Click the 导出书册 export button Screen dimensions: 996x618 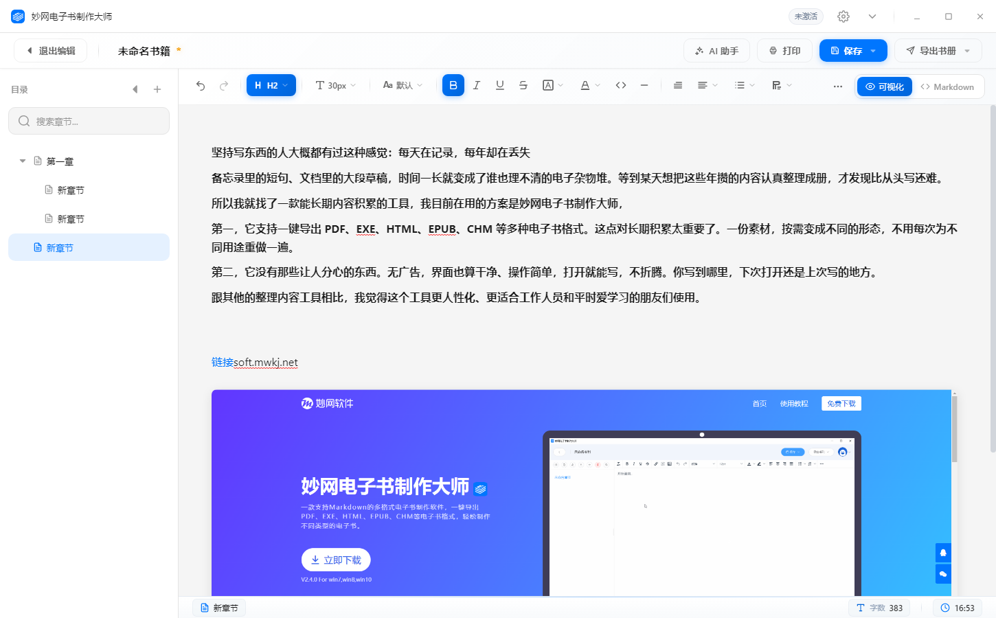tap(931, 51)
